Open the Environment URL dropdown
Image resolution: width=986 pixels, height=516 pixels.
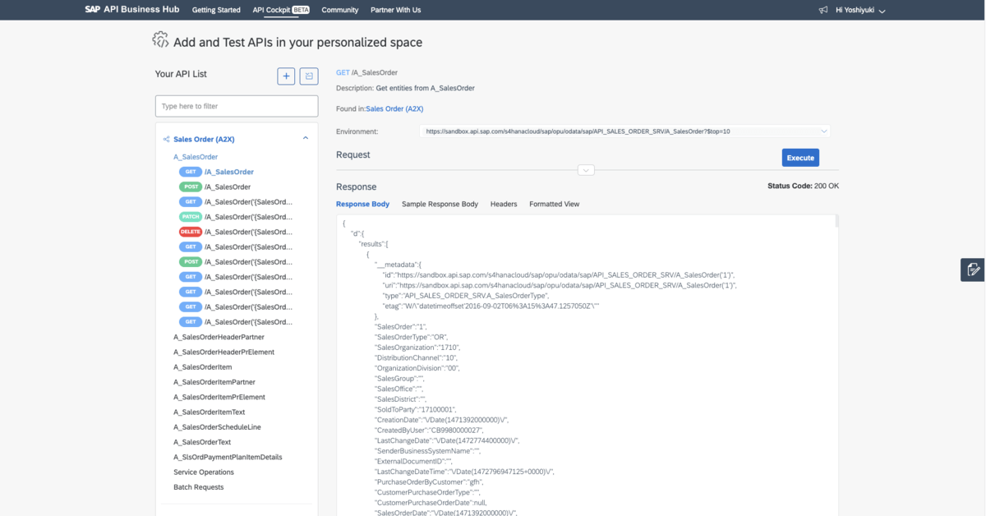click(x=823, y=131)
